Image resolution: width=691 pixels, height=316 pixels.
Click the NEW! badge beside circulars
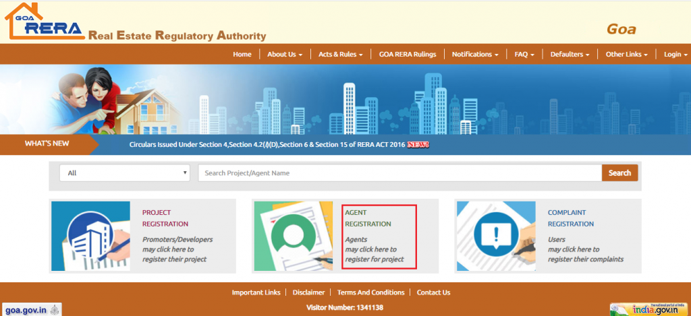418,144
